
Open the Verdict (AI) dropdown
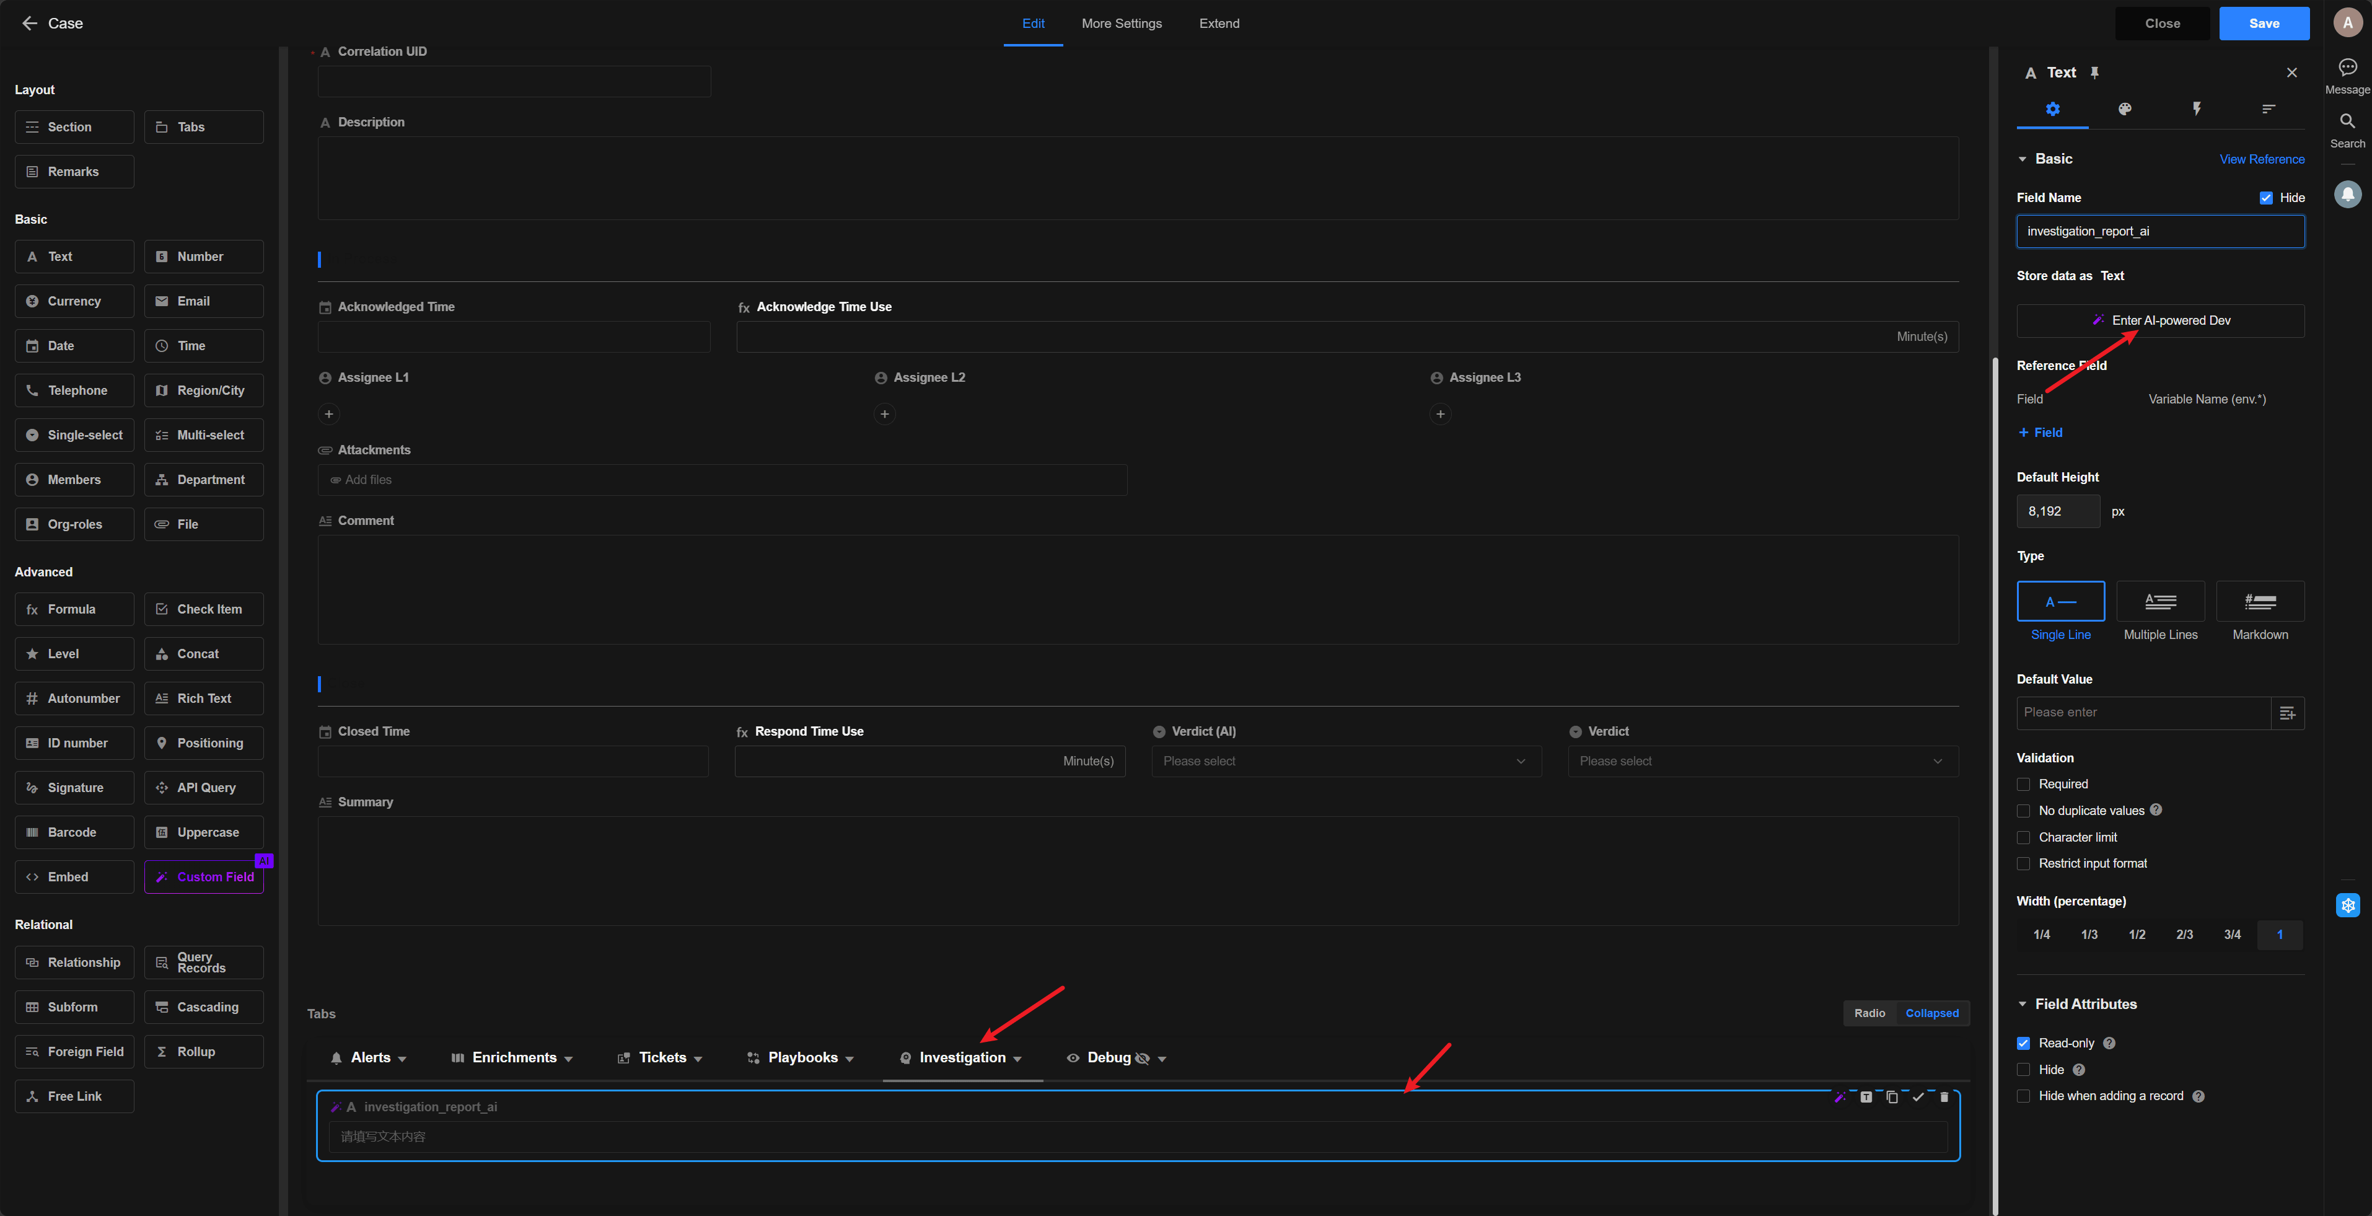(1346, 761)
